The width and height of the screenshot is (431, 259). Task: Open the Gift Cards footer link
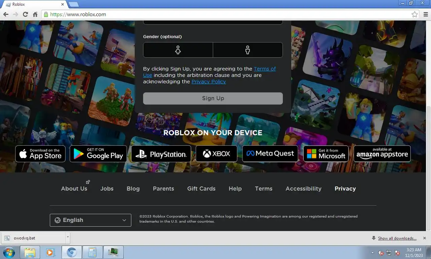(201, 189)
